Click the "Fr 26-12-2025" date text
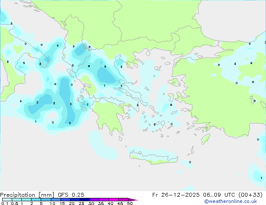This screenshot has width=266, height=205. 176,195
